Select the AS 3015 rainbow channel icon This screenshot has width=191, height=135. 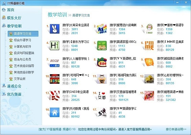(x=102, y=29)
